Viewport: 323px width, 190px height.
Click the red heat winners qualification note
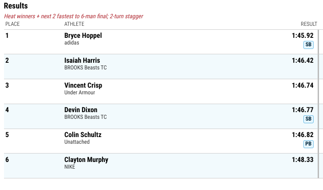pyautogui.click(x=74, y=16)
